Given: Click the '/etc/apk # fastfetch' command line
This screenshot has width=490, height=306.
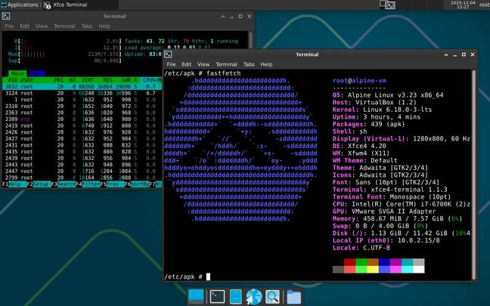Looking at the screenshot, I should 203,73.
